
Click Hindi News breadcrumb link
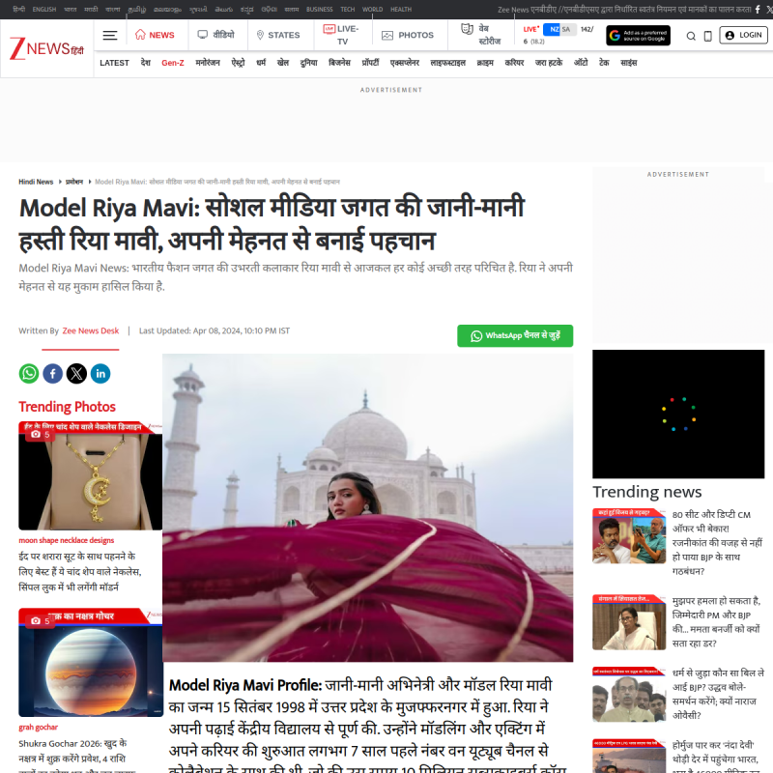(36, 182)
